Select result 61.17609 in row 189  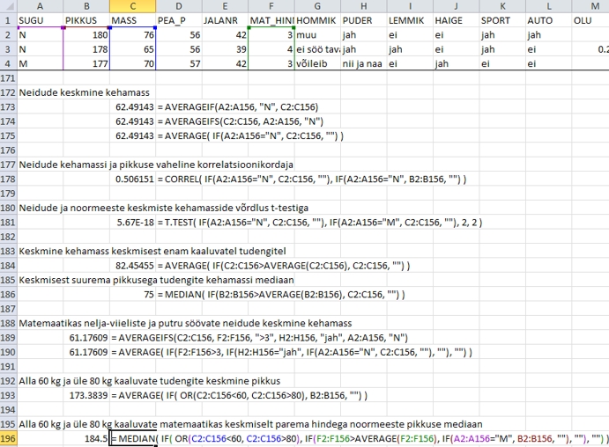[86, 338]
